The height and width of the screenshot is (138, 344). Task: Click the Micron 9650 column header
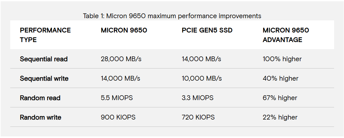(124, 31)
